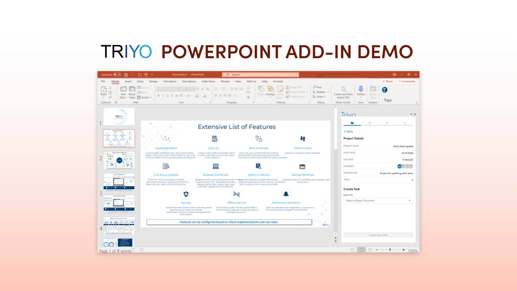Switch to Reading view in status bar
517x291 pixels.
(370, 250)
